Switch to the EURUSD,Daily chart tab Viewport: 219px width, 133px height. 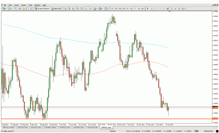tap(36, 127)
